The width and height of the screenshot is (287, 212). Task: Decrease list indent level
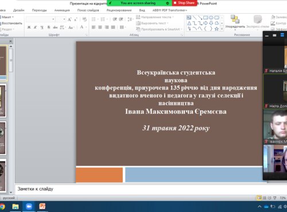(115, 19)
